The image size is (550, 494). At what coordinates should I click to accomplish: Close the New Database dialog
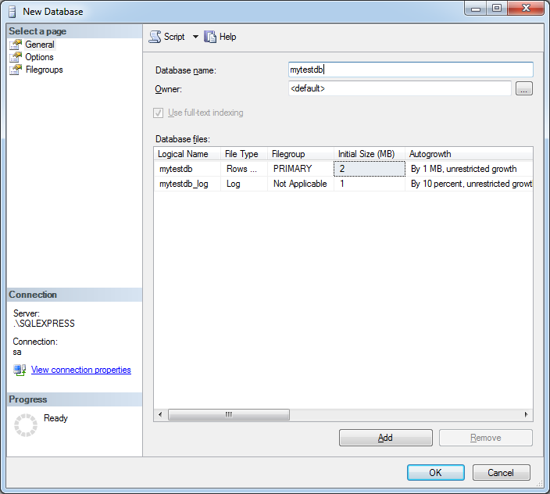coord(526,9)
